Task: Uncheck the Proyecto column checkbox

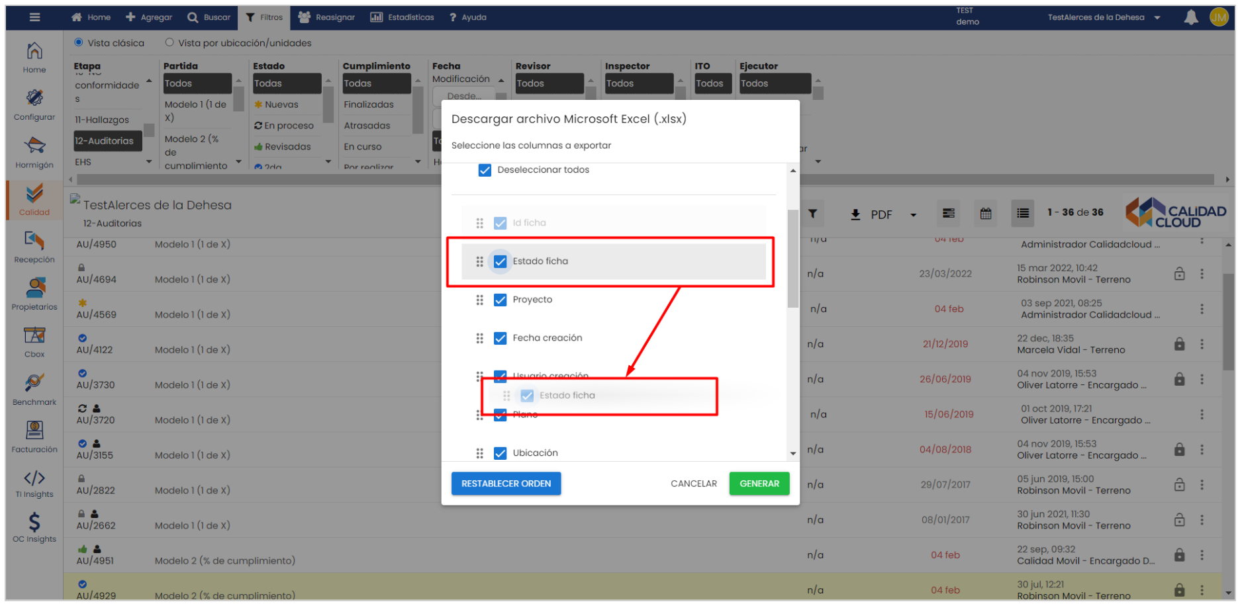Action: [500, 300]
